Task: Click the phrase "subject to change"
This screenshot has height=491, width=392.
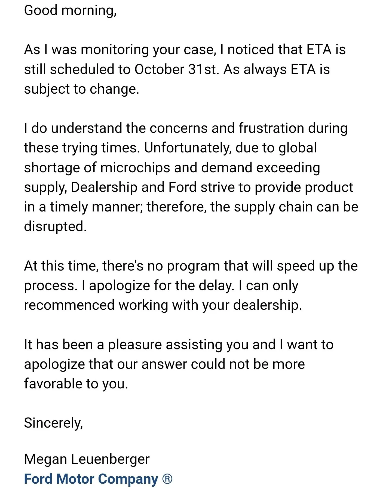Action: pos(81,89)
